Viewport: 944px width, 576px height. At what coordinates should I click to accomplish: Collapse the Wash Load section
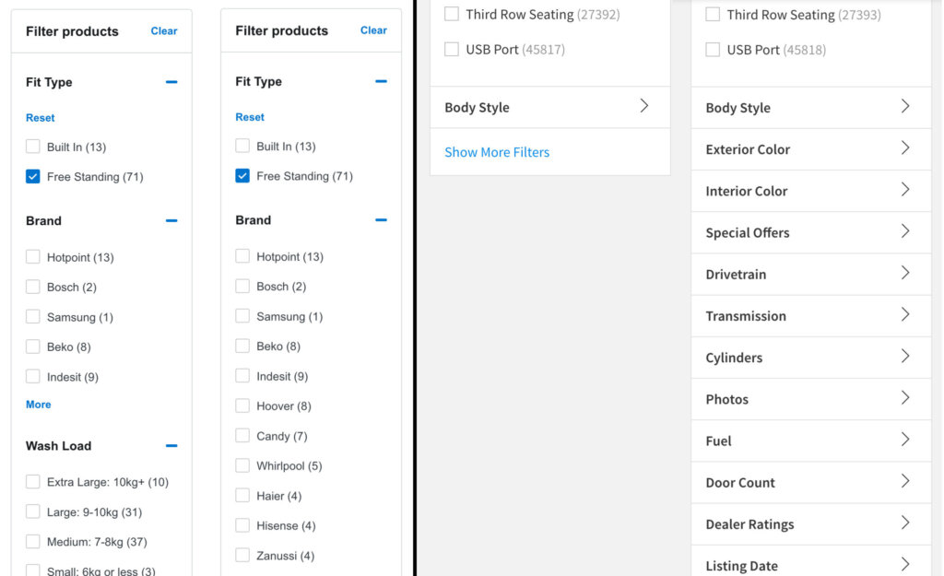tap(171, 445)
